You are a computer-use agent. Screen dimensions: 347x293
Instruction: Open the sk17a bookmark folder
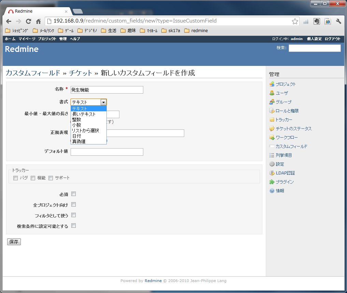click(171, 30)
